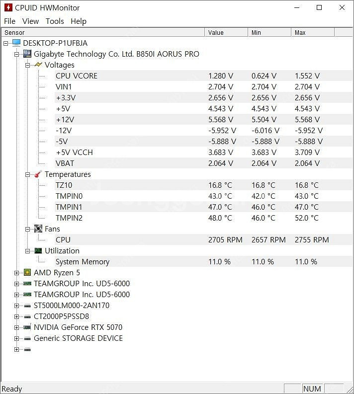Click the HWMonitor app icon in title bar

pyautogui.click(x=8, y=7)
